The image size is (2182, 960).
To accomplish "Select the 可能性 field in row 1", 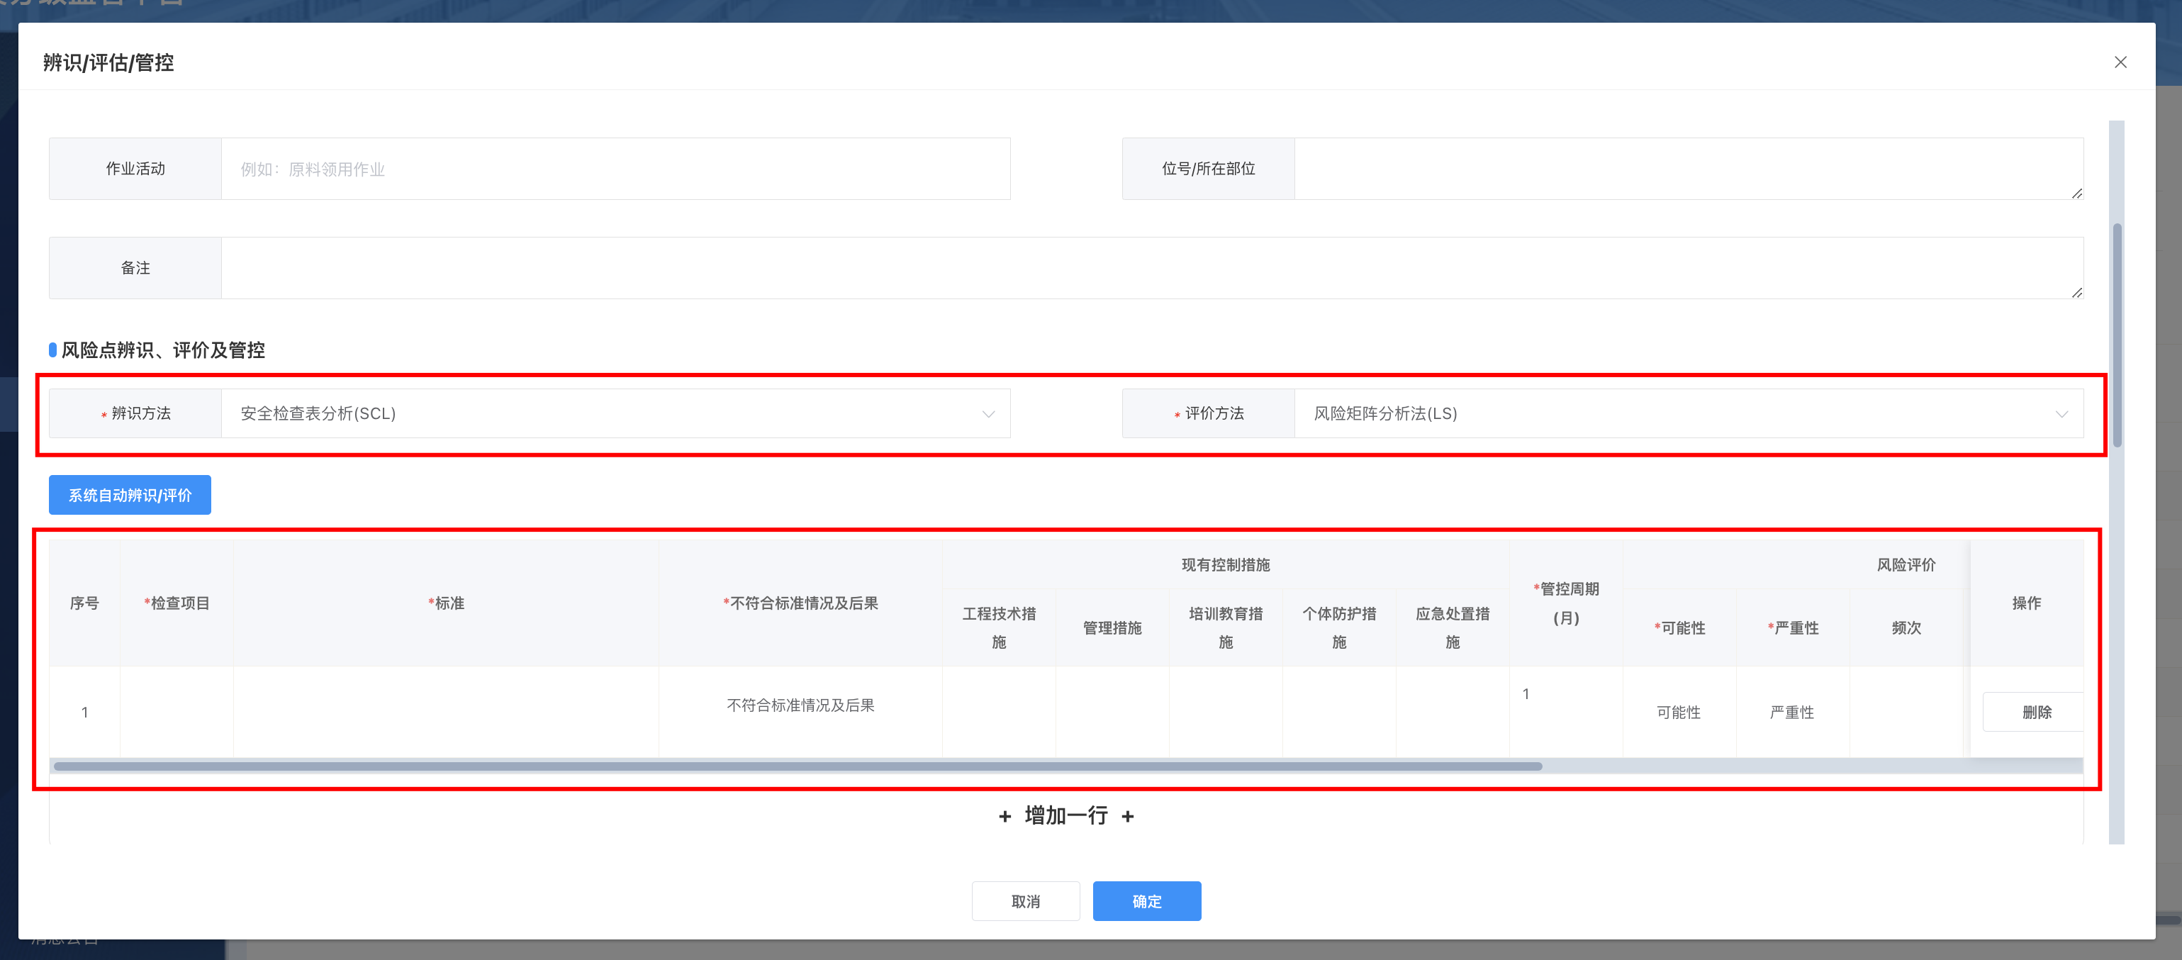I will coord(1678,712).
